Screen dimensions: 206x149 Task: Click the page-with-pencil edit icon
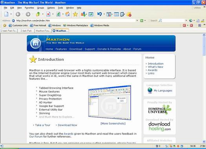pyautogui.click(x=122, y=14)
